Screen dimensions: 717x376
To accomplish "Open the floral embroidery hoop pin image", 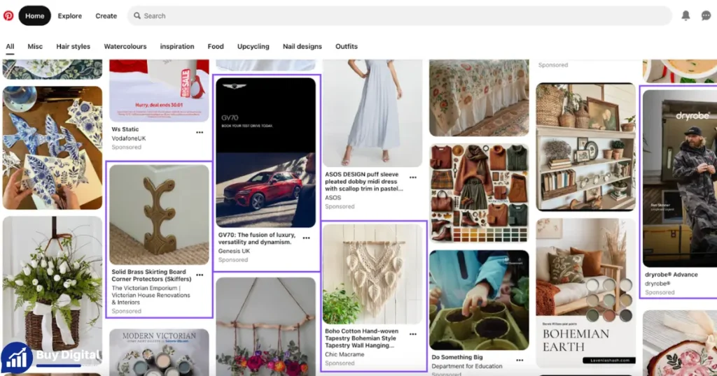I will coord(680,343).
